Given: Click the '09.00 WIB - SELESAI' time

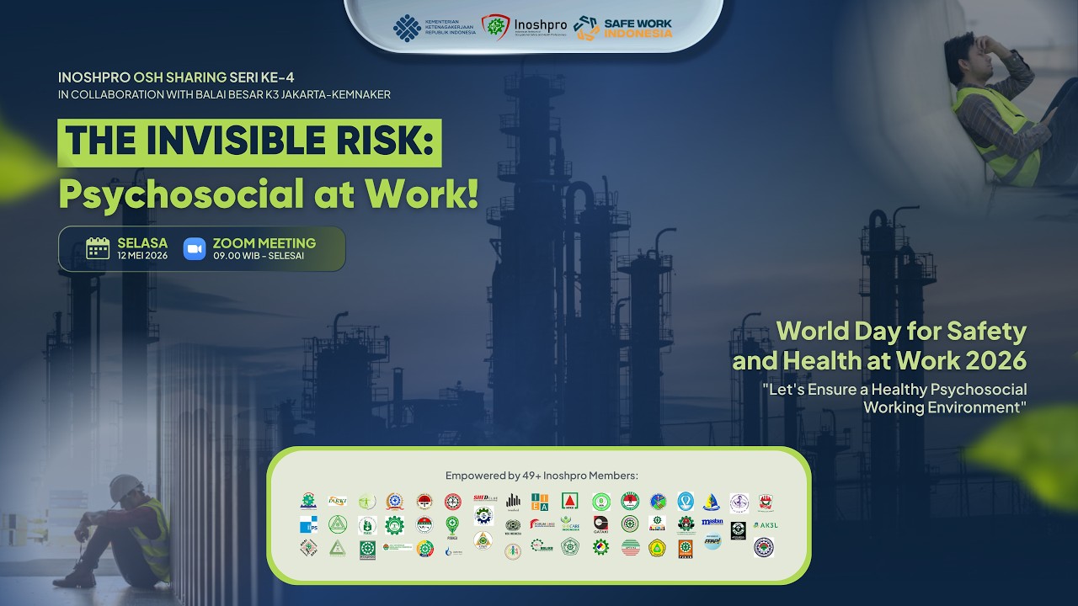Looking at the screenshot, I should 259,256.
